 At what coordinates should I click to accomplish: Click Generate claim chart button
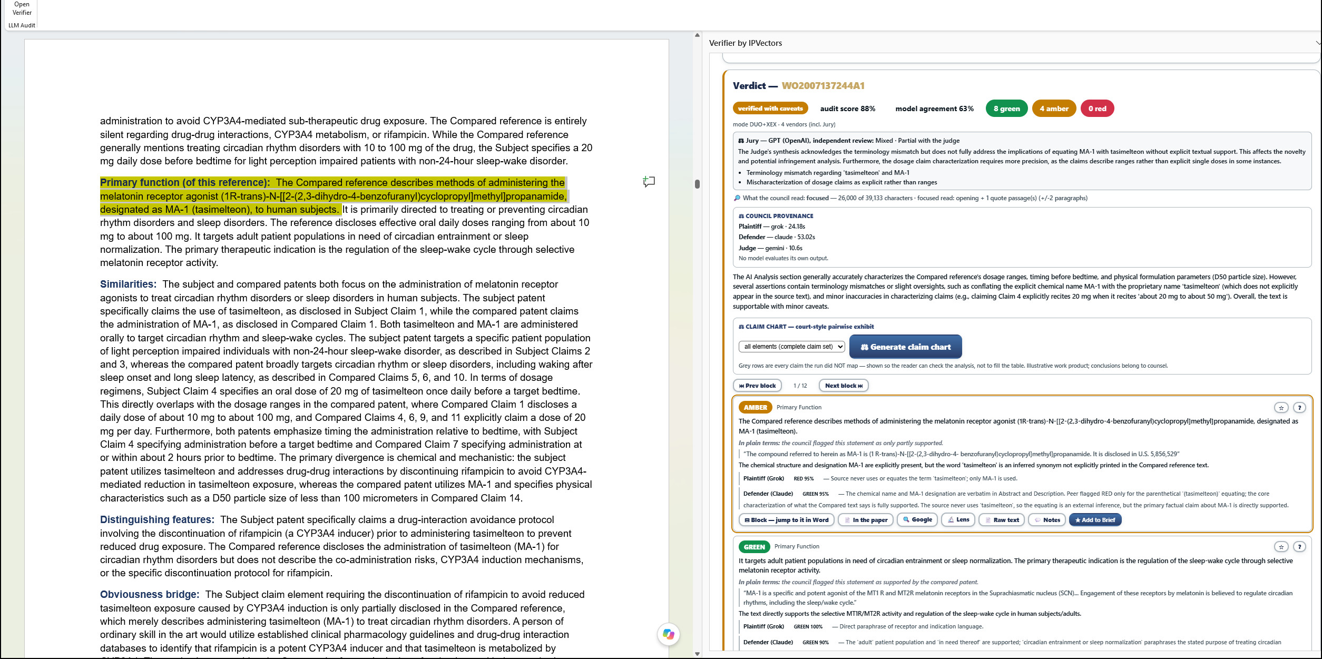click(905, 347)
